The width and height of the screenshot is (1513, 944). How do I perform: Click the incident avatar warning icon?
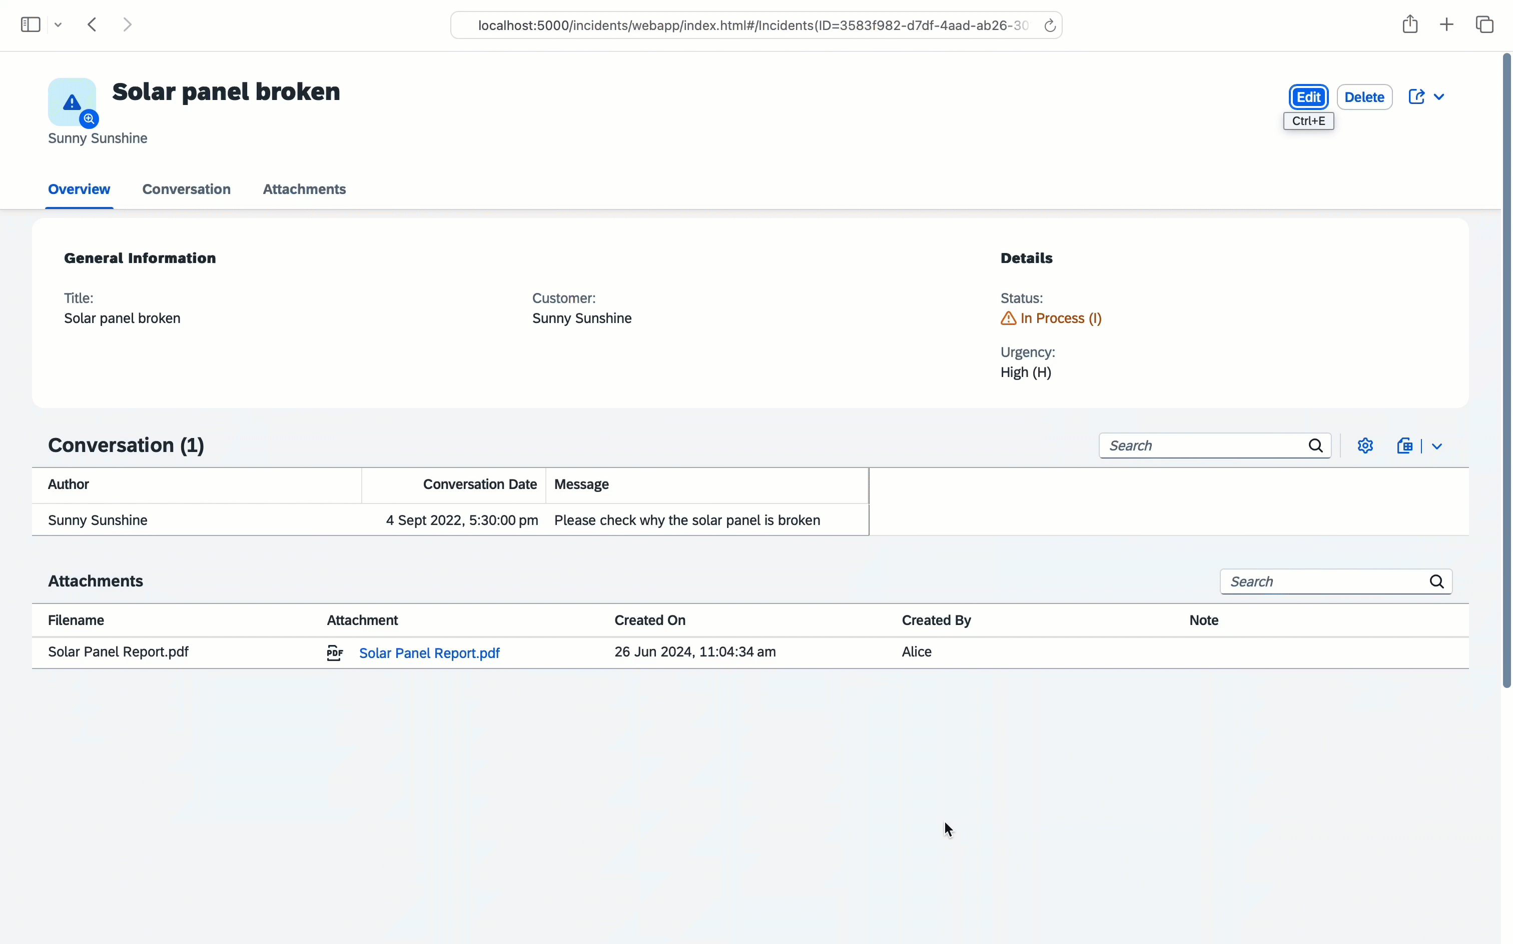[72, 102]
